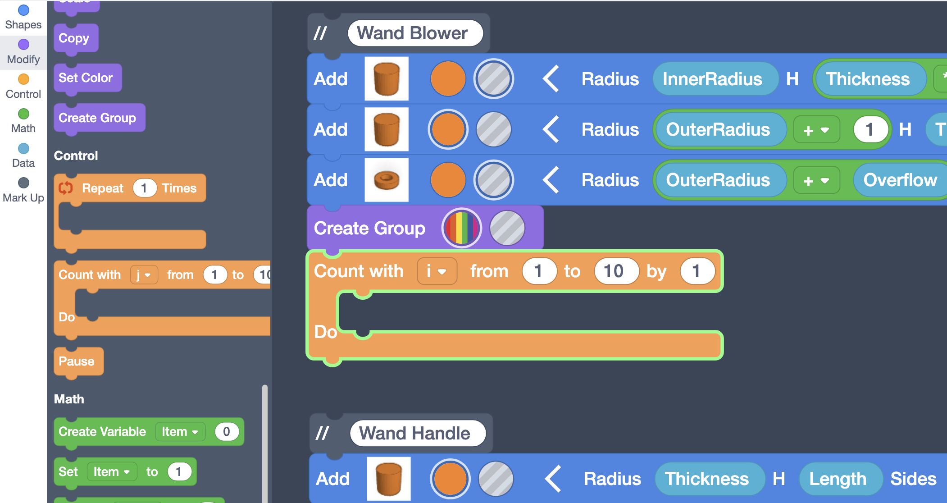
Task: Click the Wand Handle comment slashes icon
Action: coord(322,433)
